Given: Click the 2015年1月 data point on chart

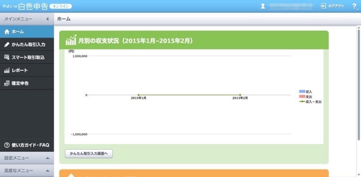Looking at the screenshot, I should (x=139, y=95).
